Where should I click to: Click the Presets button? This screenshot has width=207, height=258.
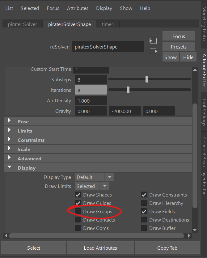179,47
